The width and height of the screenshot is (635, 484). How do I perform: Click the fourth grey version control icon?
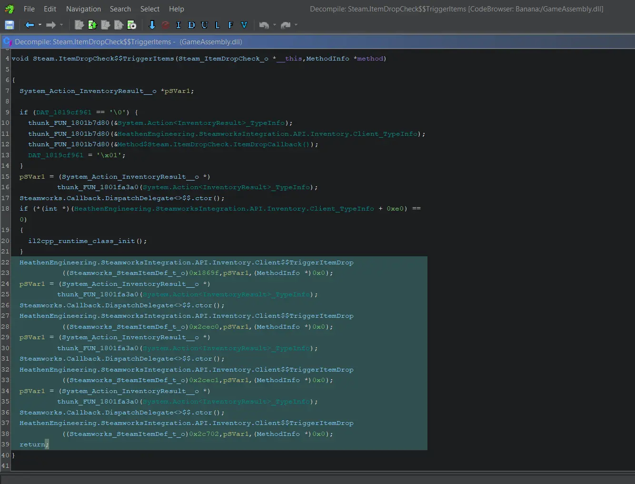(119, 25)
